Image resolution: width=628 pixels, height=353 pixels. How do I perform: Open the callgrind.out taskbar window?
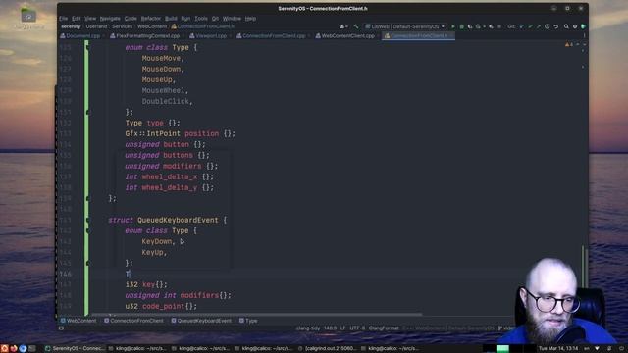click(327, 349)
